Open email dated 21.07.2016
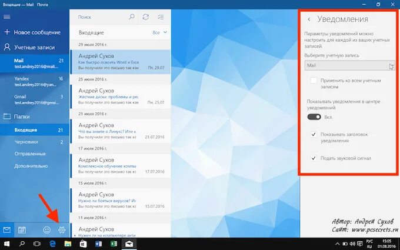Screen dimensions: 400x250 [121, 131]
